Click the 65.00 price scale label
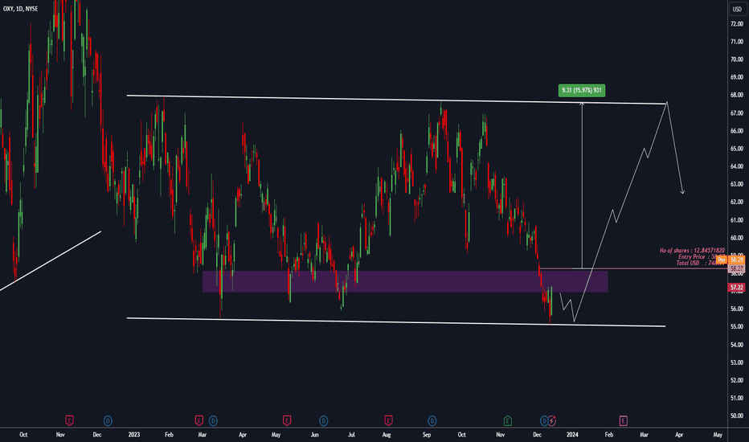This screenshot has height=442, width=749. click(x=737, y=149)
